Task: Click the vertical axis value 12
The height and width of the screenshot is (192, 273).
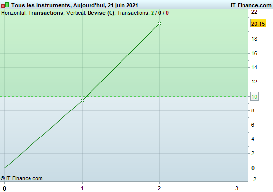Action: coord(254,82)
